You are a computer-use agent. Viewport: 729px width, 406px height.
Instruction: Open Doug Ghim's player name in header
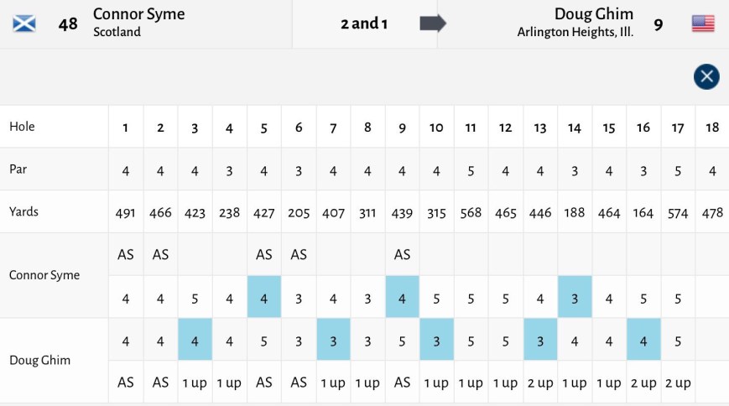(593, 14)
